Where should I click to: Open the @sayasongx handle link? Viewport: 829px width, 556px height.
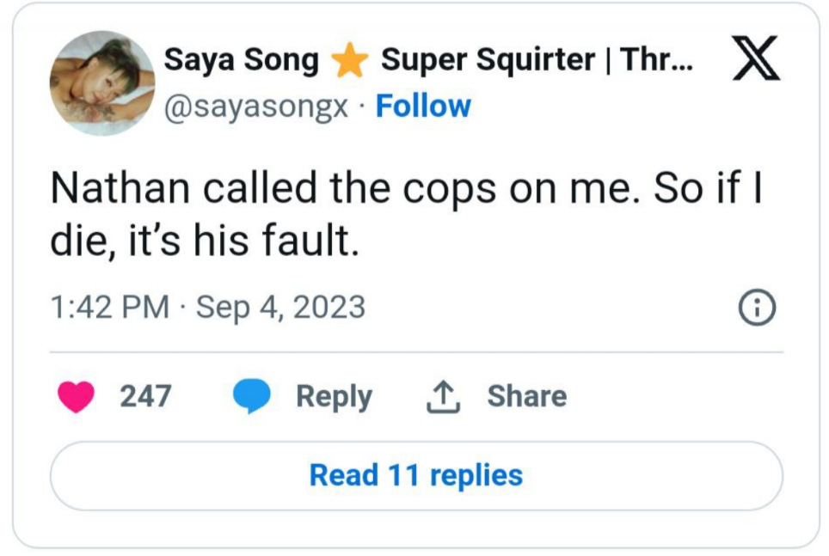click(255, 107)
